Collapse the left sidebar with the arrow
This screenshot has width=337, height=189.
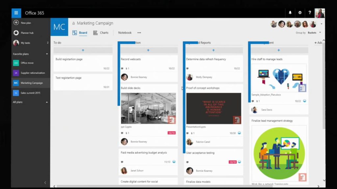pos(45,182)
